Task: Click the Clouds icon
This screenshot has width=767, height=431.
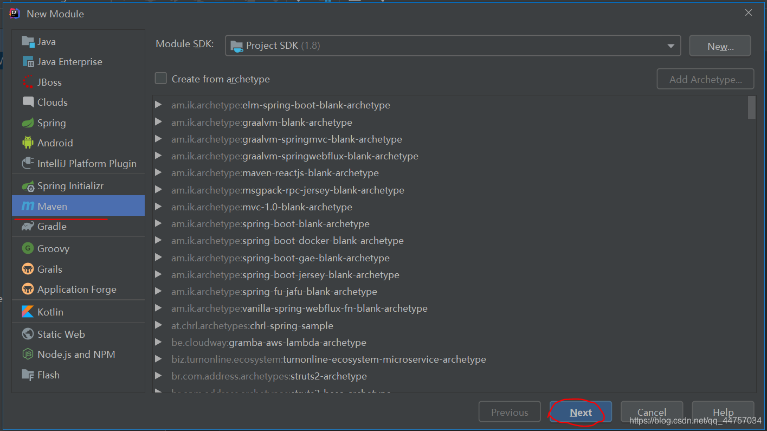Action: 28,102
